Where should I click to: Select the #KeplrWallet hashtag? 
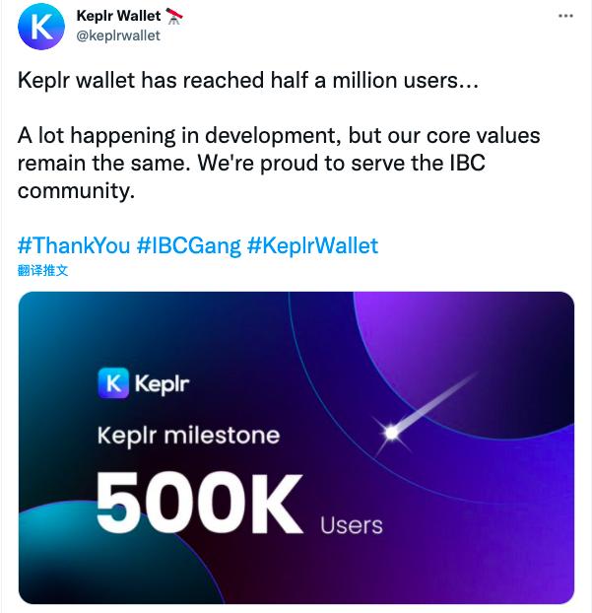[312, 245]
